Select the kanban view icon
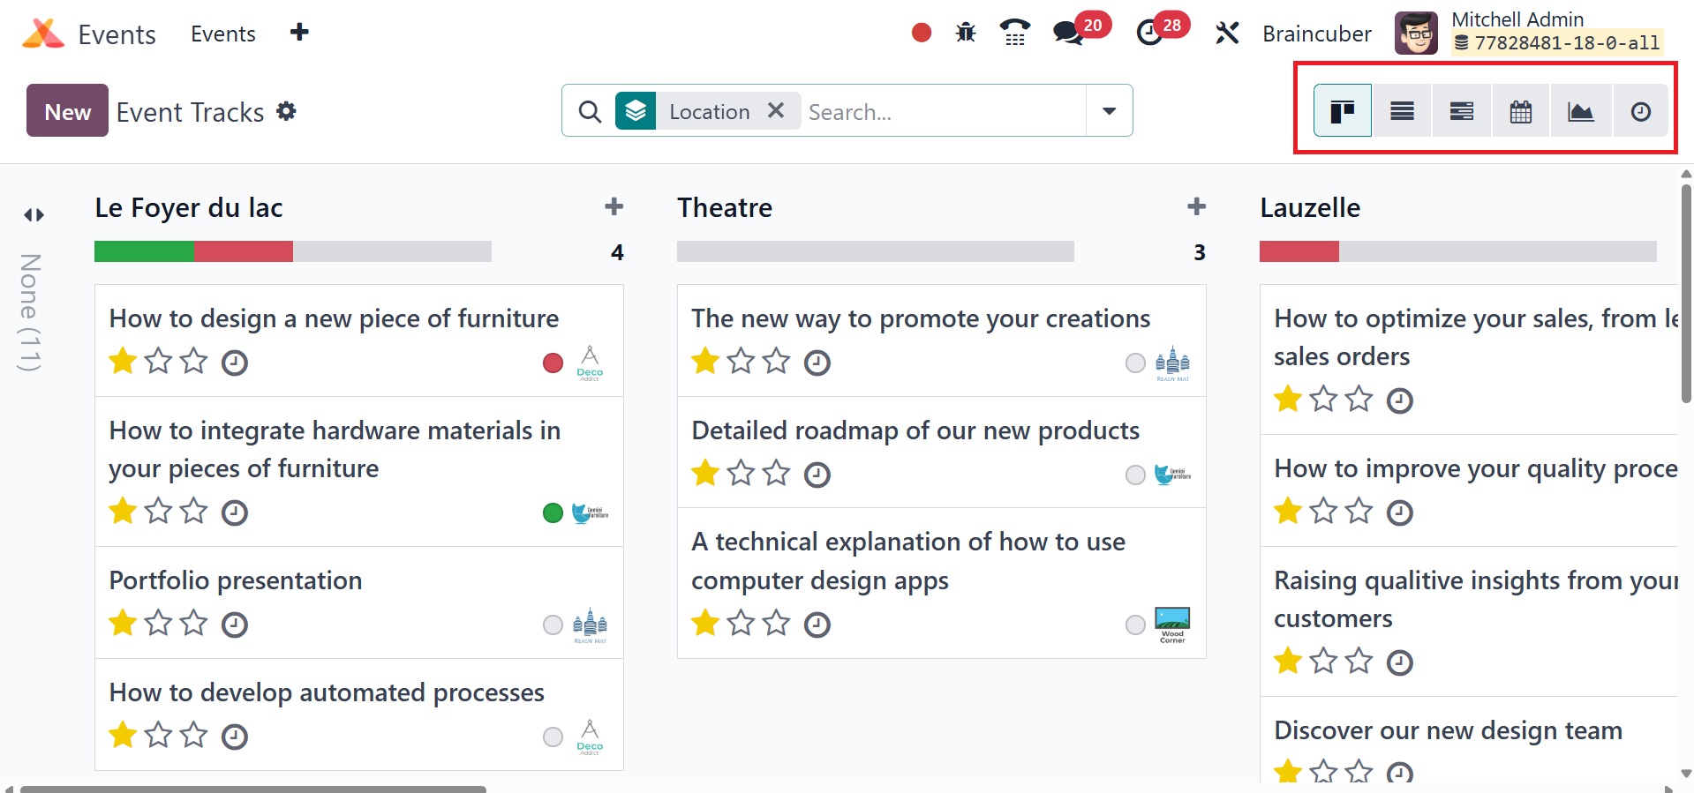1694x793 pixels. (1342, 111)
